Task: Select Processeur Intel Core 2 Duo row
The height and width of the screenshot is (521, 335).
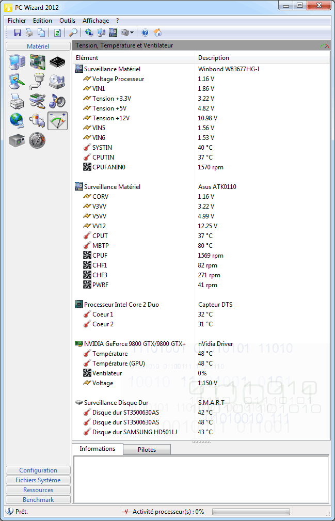Action: click(201, 305)
